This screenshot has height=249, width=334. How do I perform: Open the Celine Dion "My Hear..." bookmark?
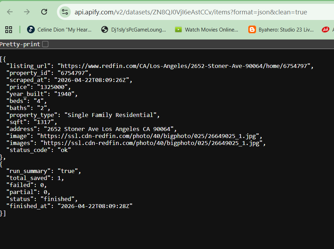click(59, 29)
